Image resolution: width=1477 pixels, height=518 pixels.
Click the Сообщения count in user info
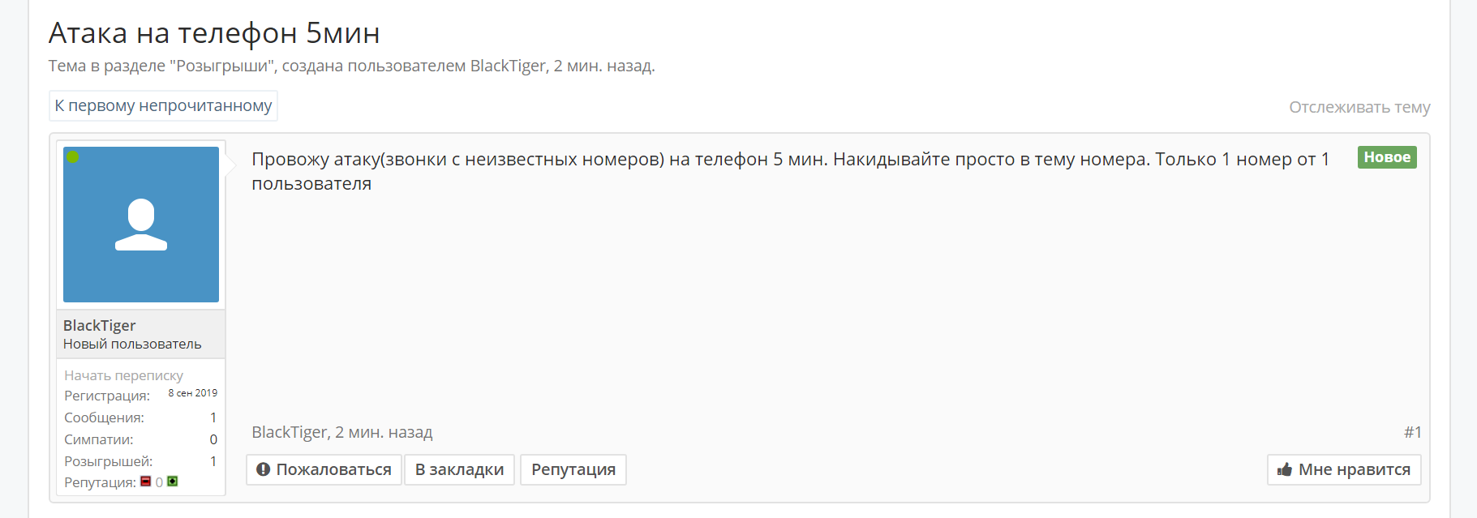tap(213, 417)
